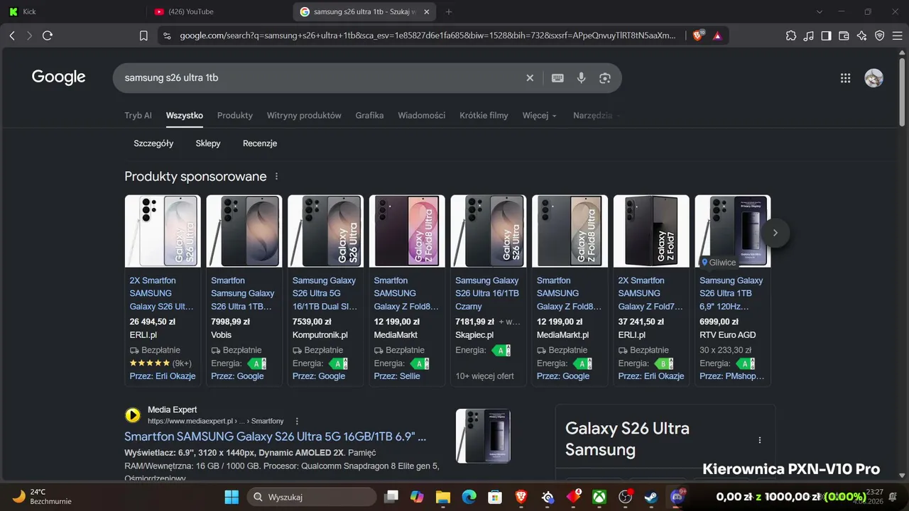Open the Windows Start menu

pyautogui.click(x=232, y=497)
